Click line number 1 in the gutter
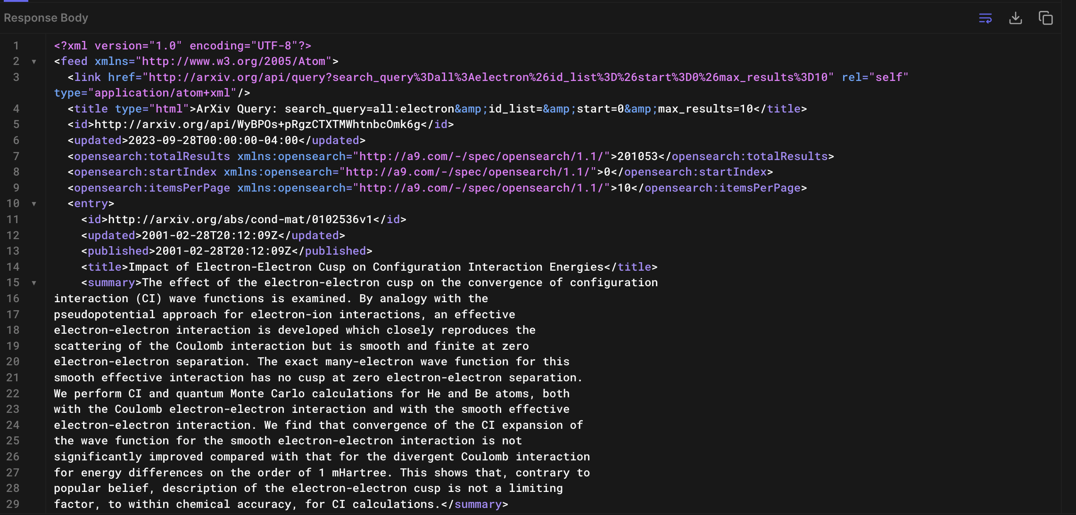This screenshot has height=515, width=1076. [x=16, y=46]
